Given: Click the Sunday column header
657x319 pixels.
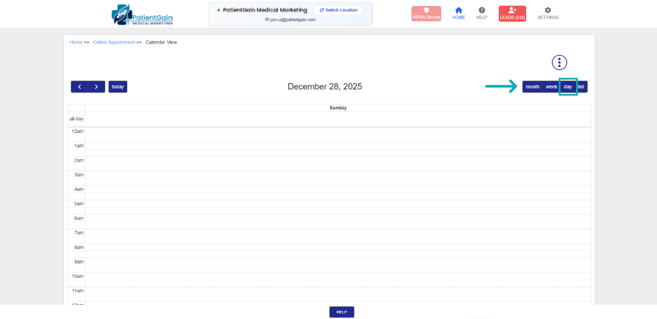Looking at the screenshot, I should click(337, 107).
